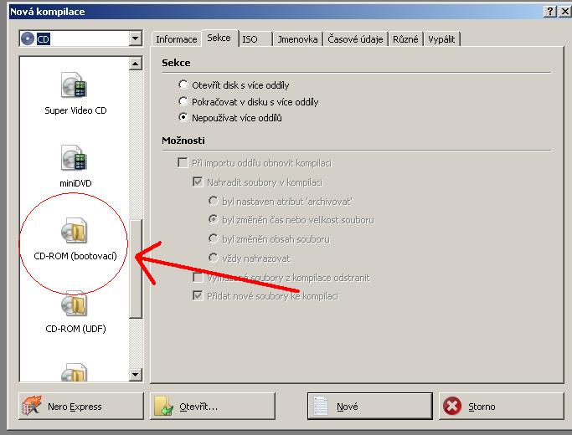Screen dimensions: 572x435
Task: Click the folder icon on Otevřít button
Action: (x=163, y=406)
